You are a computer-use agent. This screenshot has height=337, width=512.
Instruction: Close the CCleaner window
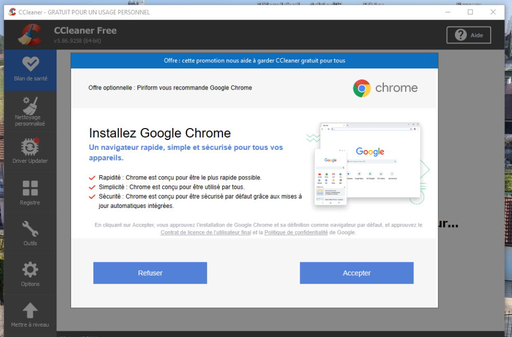click(x=493, y=12)
